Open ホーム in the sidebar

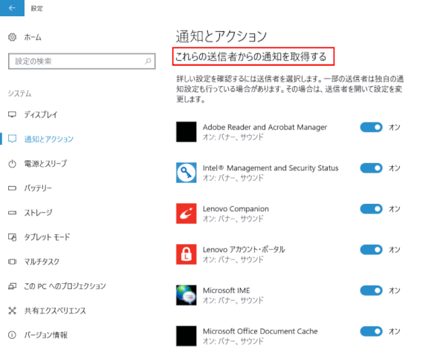pos(33,37)
